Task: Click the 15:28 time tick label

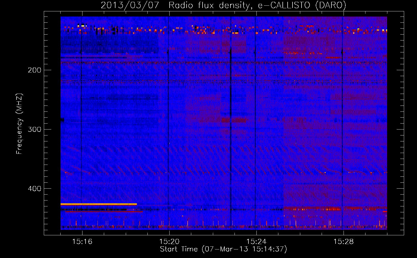Action: [x=344, y=241]
